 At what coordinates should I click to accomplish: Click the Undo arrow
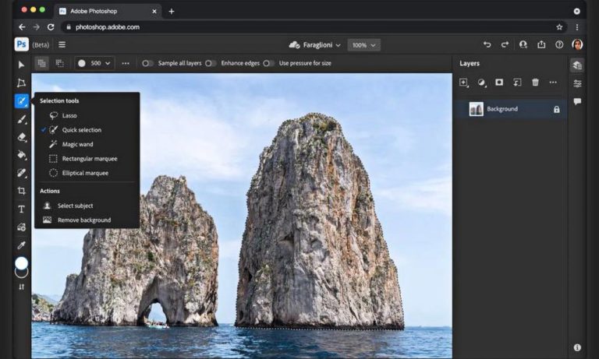click(x=487, y=44)
